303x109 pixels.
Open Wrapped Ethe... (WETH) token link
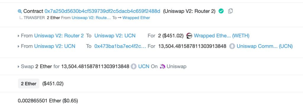click(222, 36)
